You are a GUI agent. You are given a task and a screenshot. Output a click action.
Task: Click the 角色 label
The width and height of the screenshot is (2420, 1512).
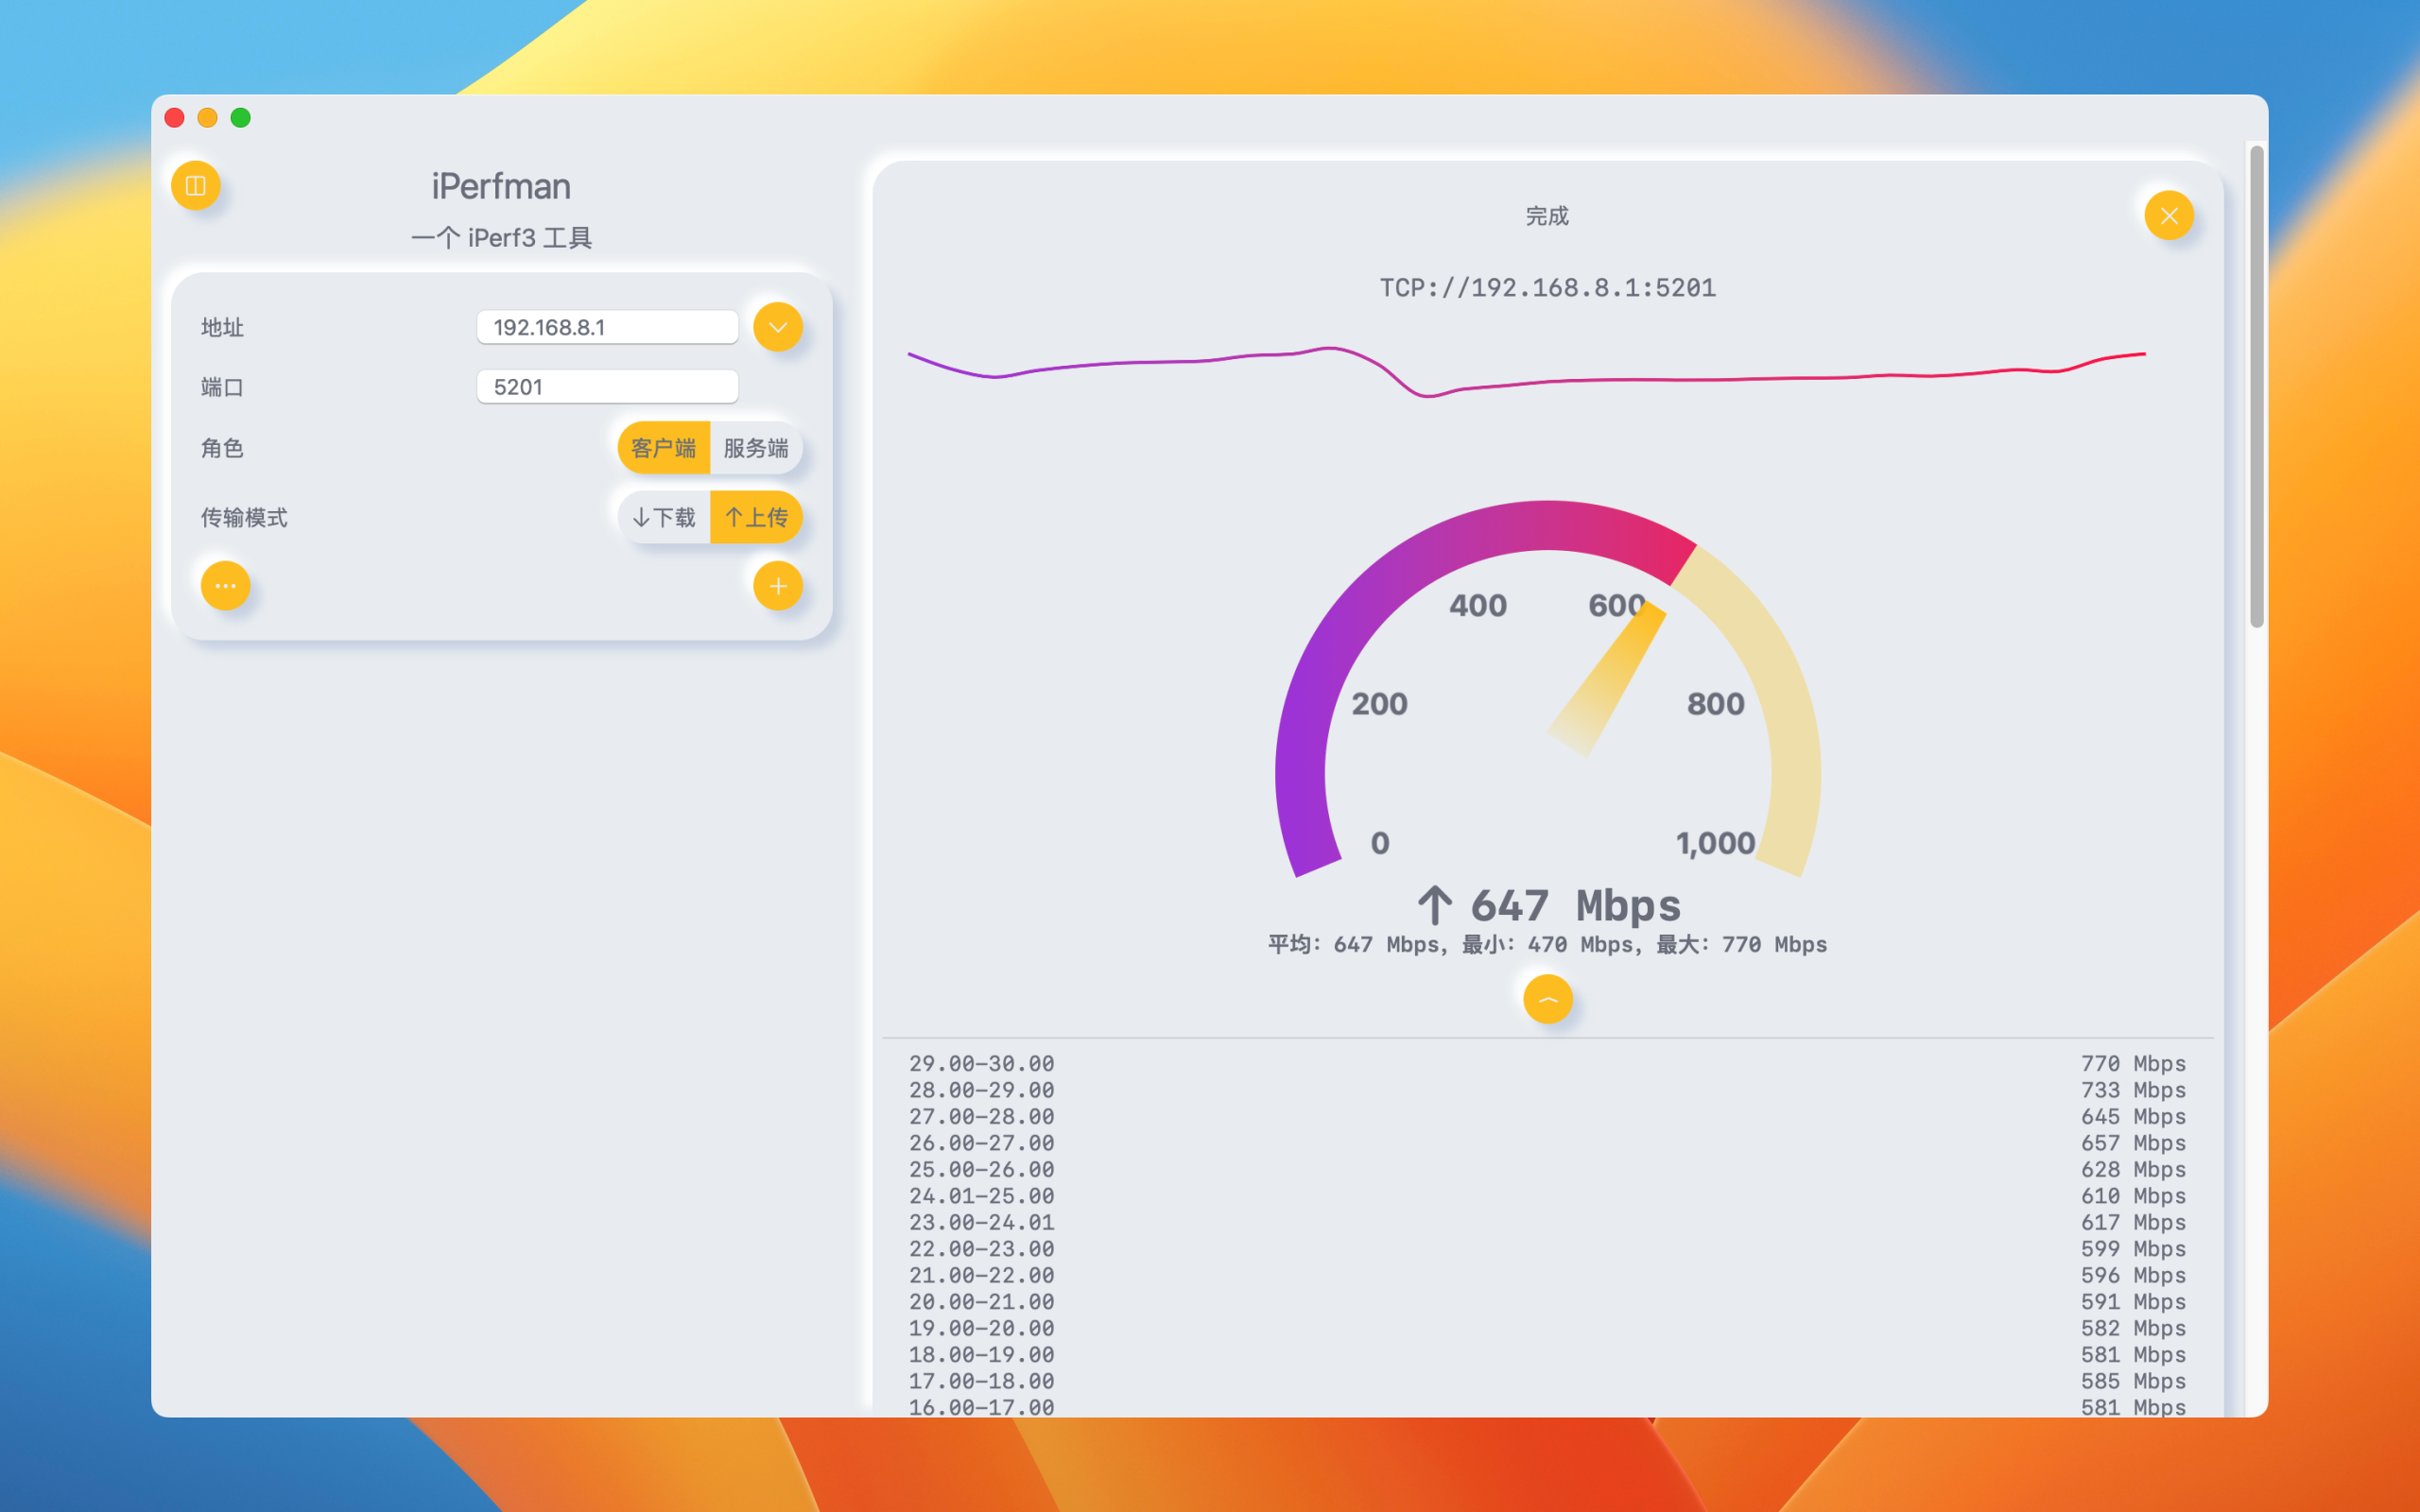pos(222,448)
